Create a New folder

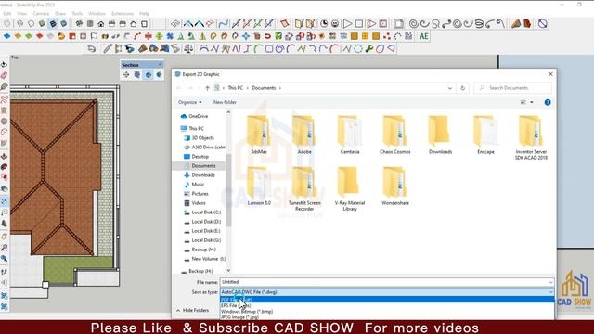(225, 102)
